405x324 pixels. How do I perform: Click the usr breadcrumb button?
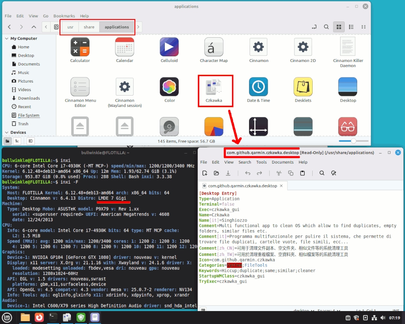[x=70, y=27]
